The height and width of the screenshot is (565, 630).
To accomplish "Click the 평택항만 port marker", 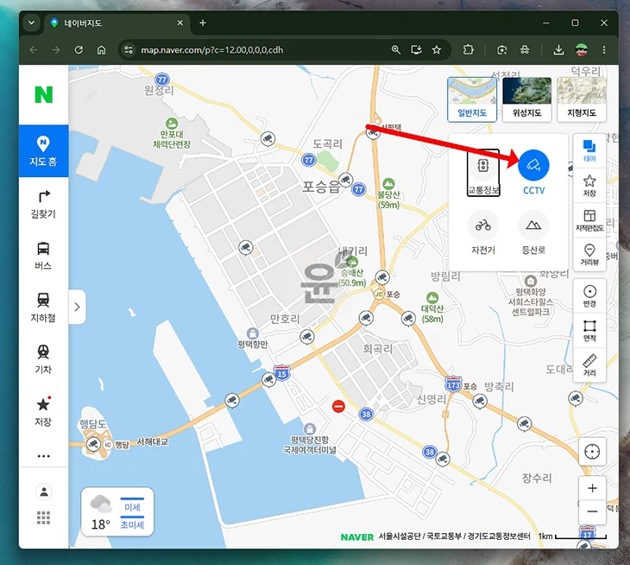I will click(252, 333).
